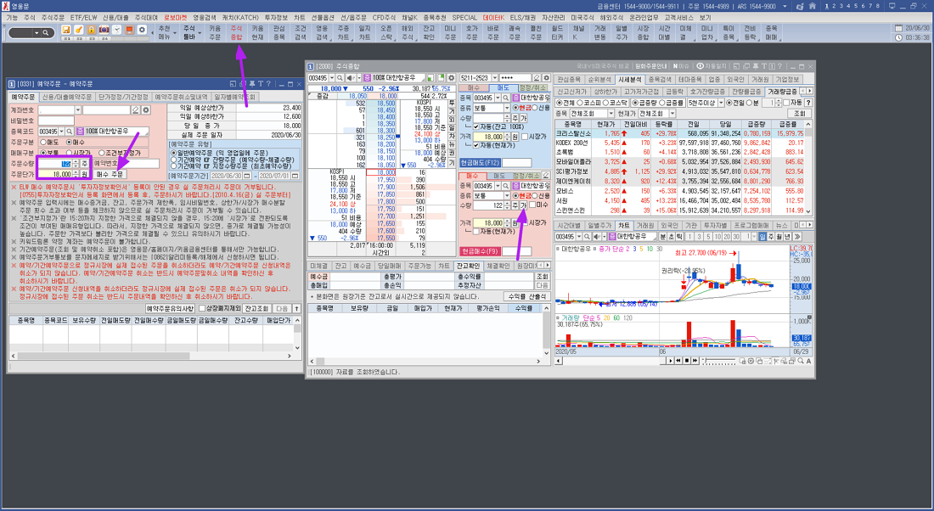This screenshot has height=511, width=934.
Task: Click the padlock lock-screen icon in toolbar
Action: [91, 30]
